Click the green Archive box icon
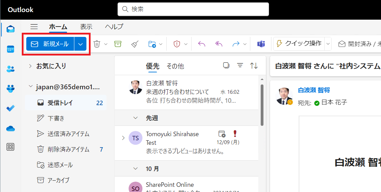Viewport: 381px width, 192px height. pos(118,44)
